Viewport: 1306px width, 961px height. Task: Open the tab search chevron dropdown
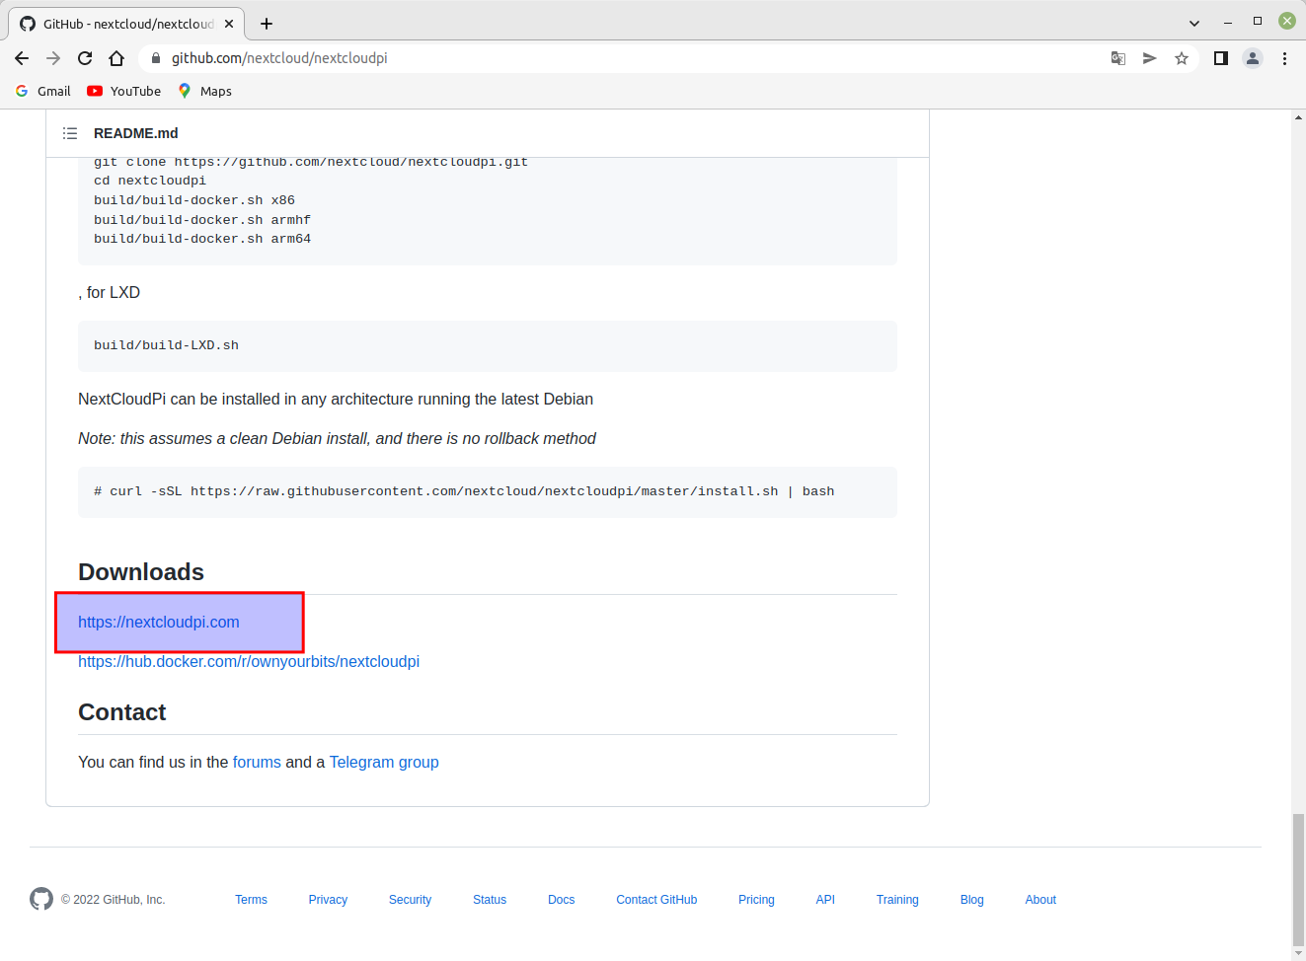pyautogui.click(x=1193, y=22)
